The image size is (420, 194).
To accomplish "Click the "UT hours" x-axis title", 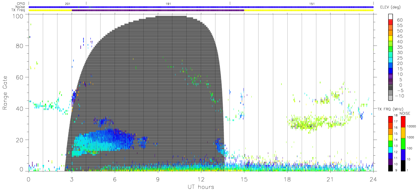I will [x=200, y=187].
